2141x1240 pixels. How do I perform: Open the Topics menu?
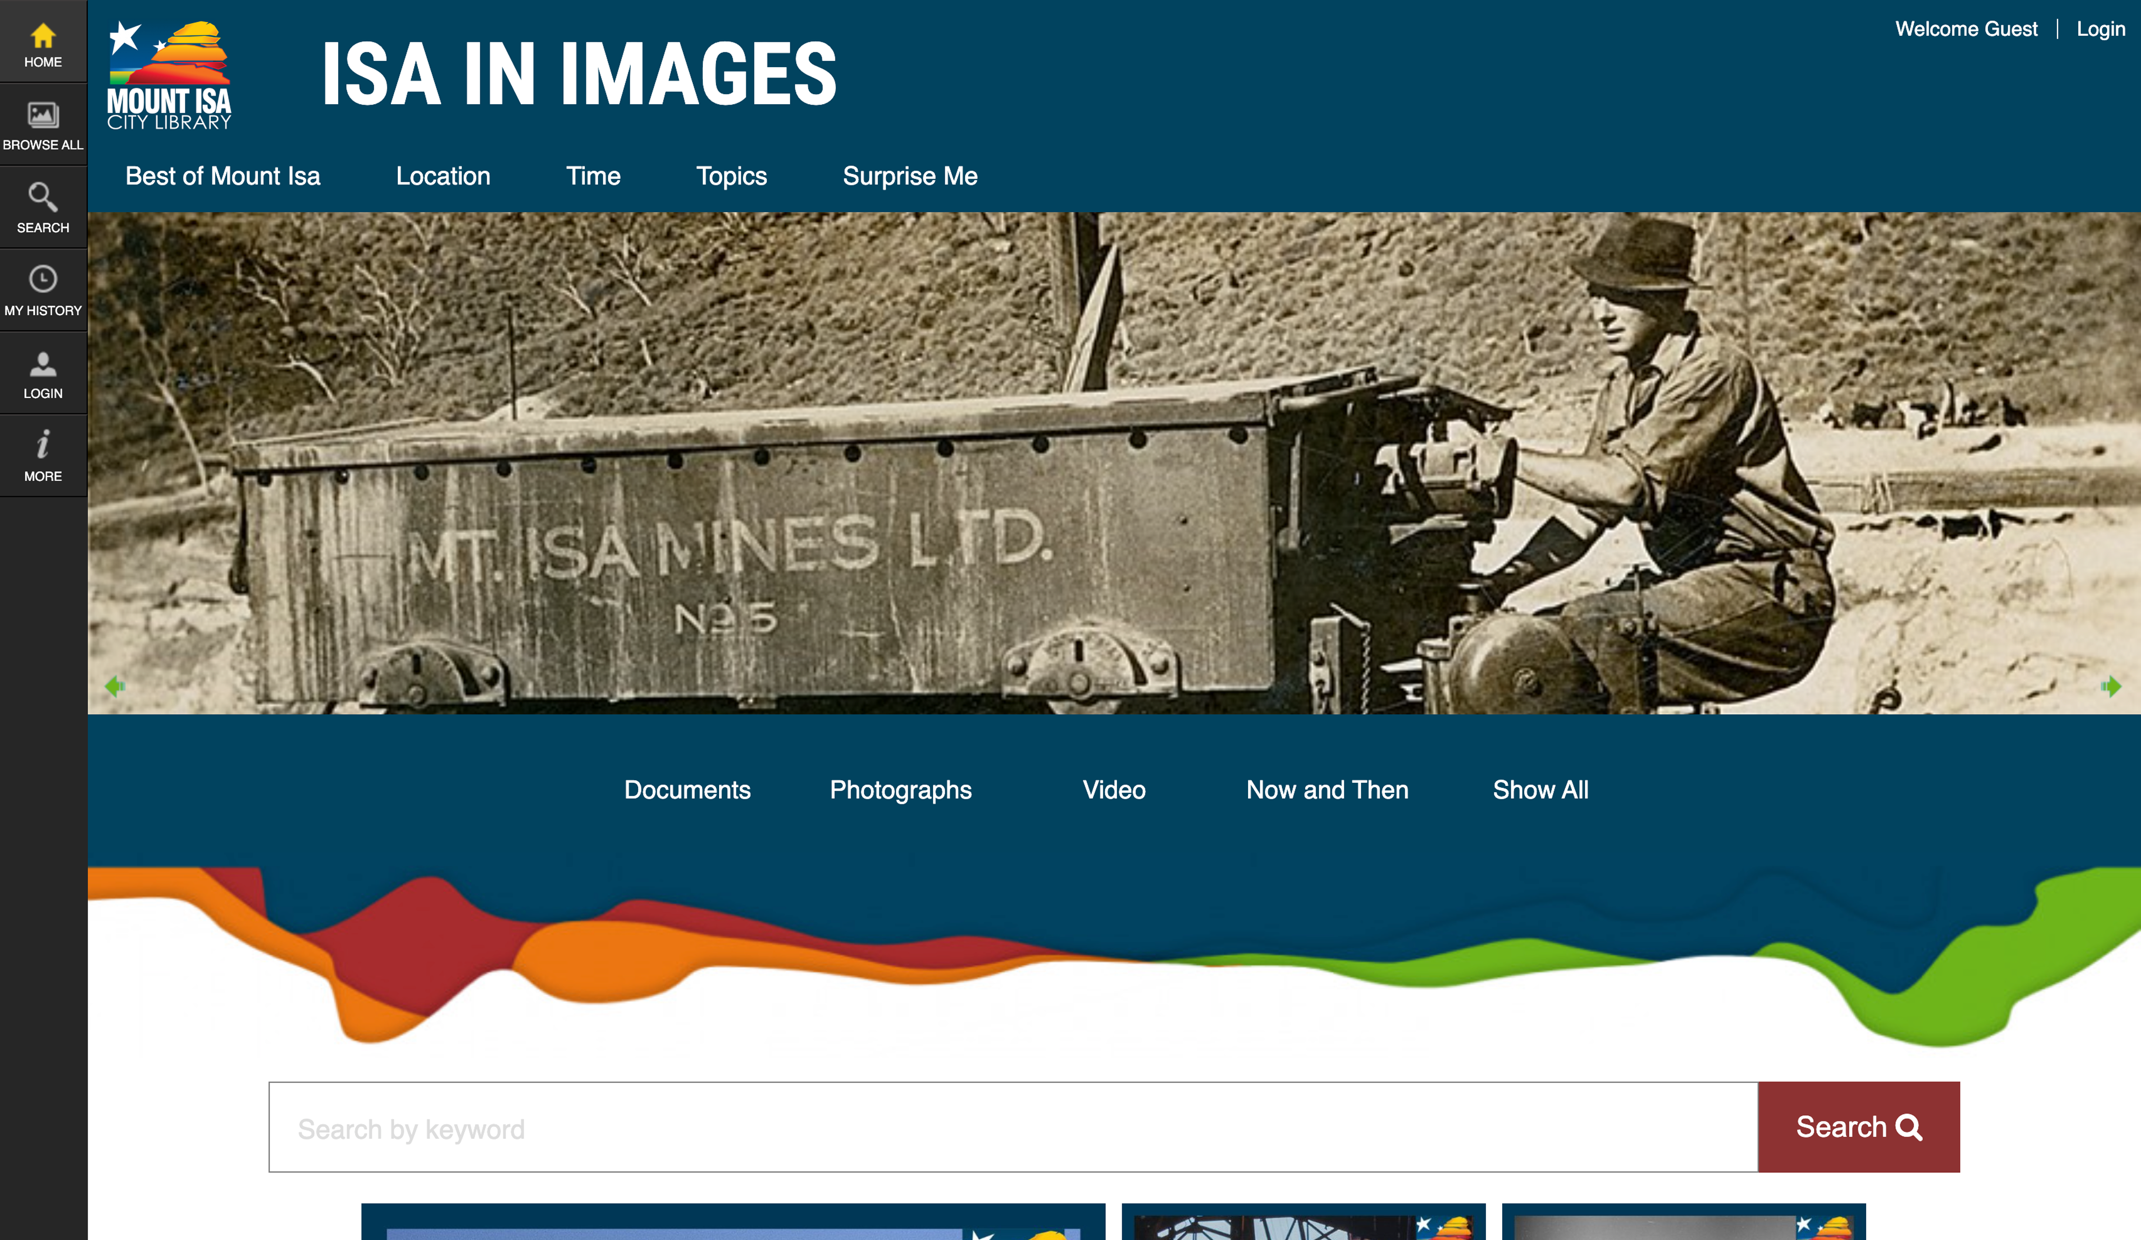[x=731, y=176]
